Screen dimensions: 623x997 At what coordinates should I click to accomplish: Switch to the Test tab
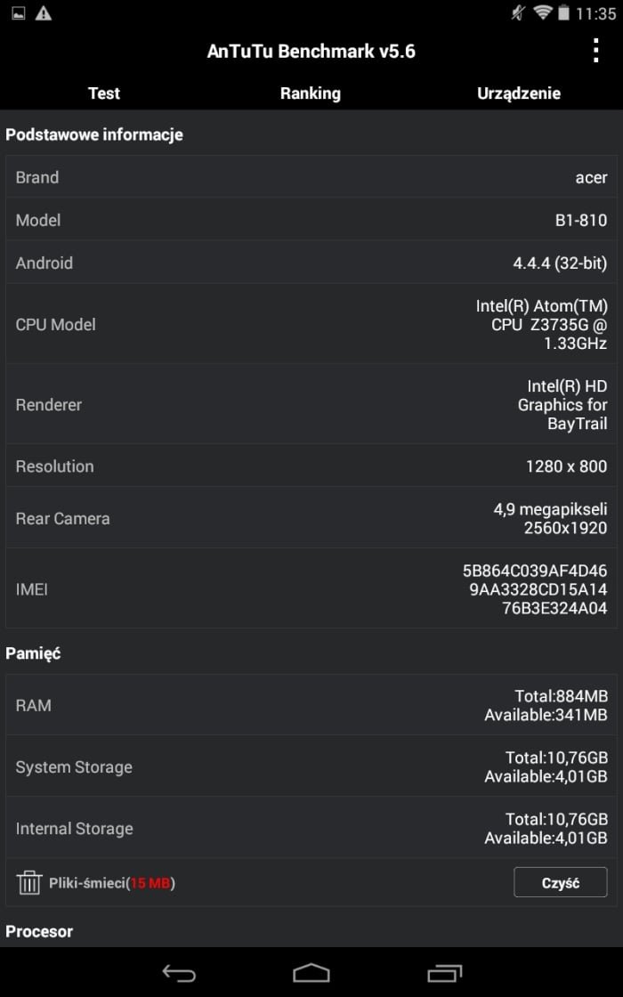pos(103,93)
